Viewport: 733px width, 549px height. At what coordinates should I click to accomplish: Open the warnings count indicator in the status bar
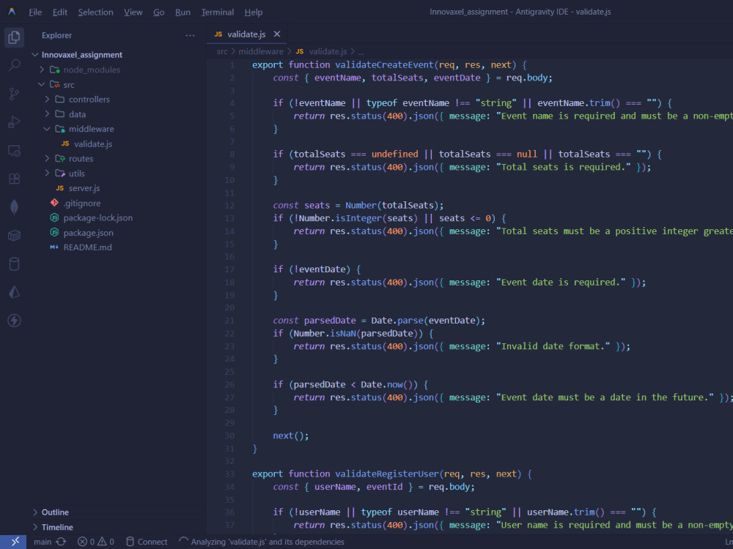[x=106, y=542]
